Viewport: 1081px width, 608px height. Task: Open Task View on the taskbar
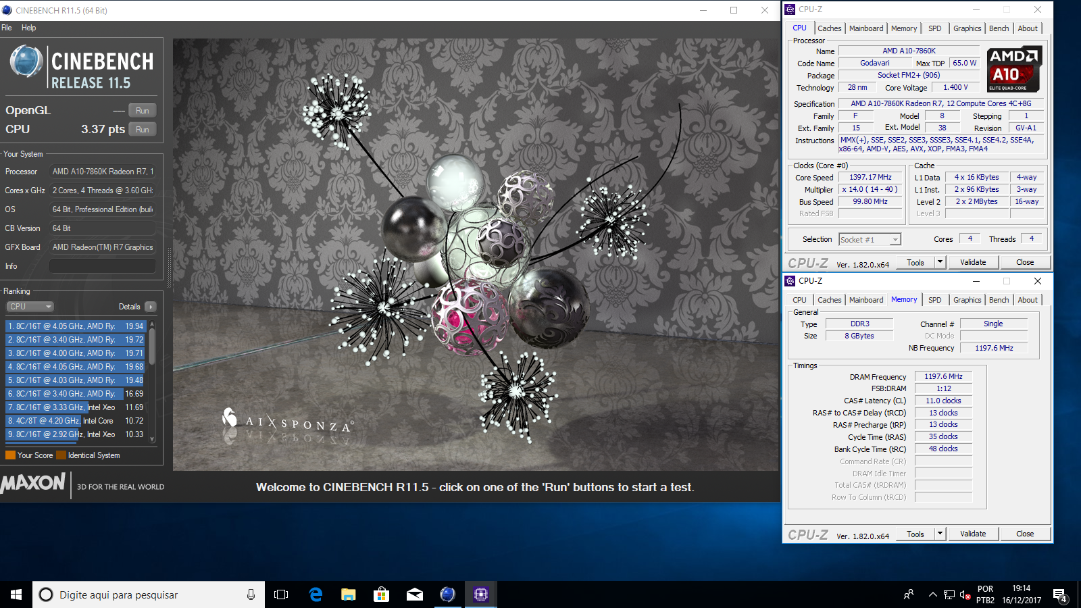(x=281, y=594)
